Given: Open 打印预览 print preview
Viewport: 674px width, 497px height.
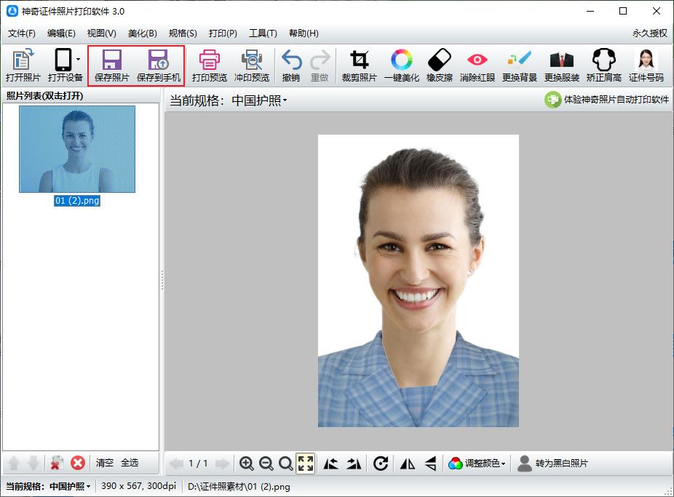Looking at the screenshot, I should pos(210,65).
